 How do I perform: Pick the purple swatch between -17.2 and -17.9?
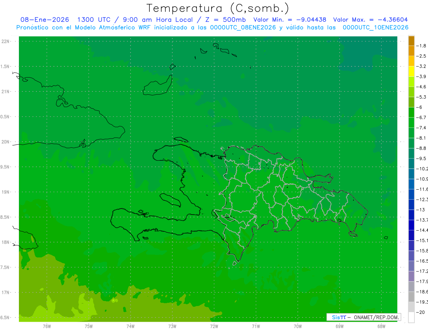[x=411, y=277]
